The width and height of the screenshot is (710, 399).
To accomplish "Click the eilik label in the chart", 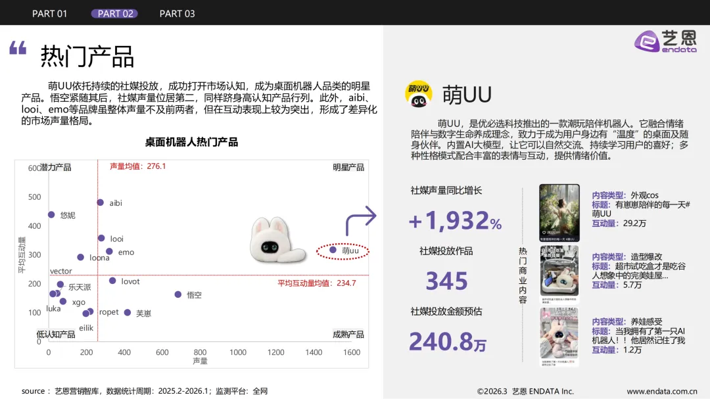I will point(86,328).
